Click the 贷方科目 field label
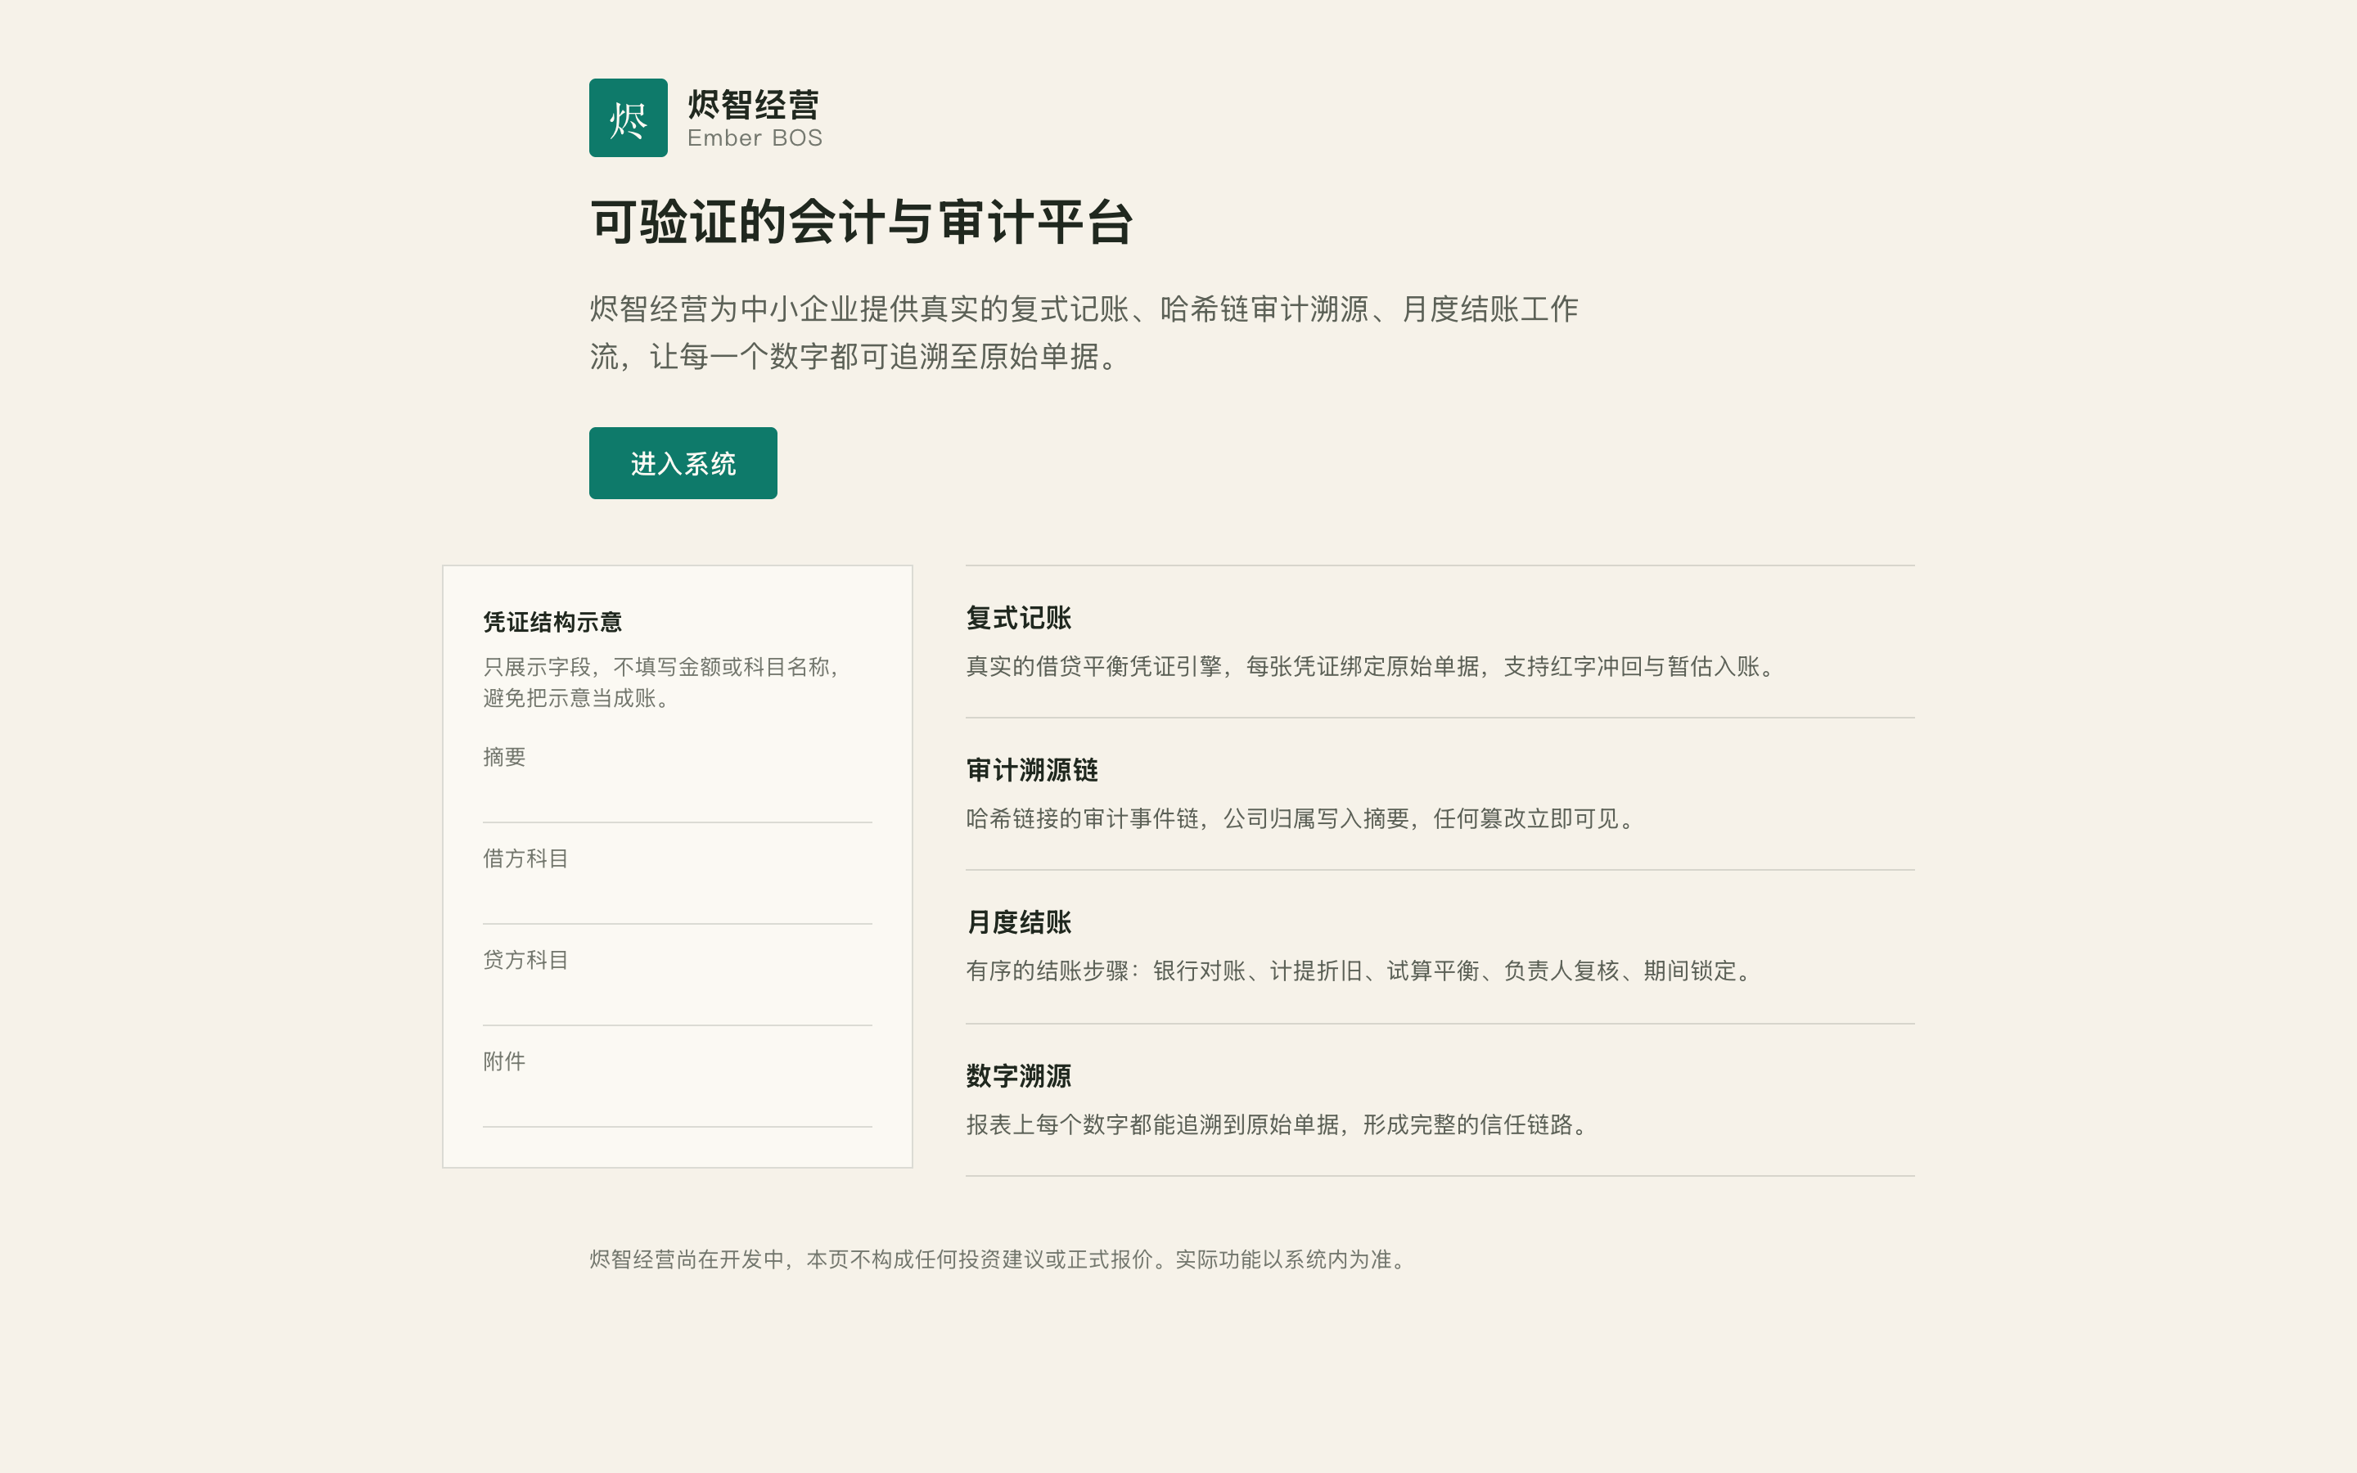Image resolution: width=2357 pixels, height=1473 pixels. click(526, 960)
